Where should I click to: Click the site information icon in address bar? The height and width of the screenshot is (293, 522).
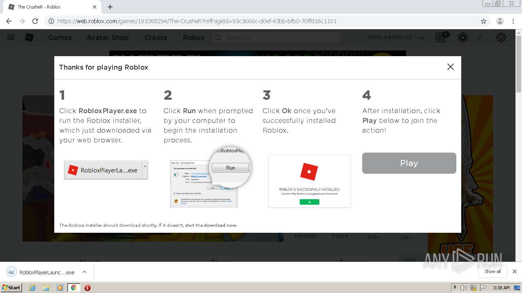point(51,21)
